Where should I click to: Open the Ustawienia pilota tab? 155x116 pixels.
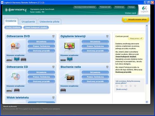49,22
